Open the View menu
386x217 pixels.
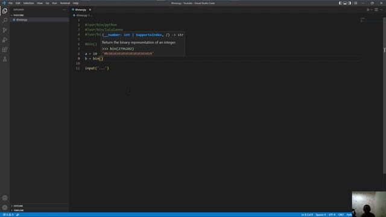40,3
